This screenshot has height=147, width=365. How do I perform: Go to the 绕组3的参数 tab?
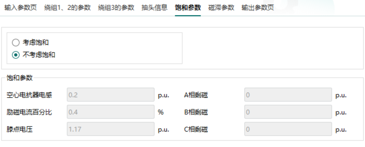(116, 8)
